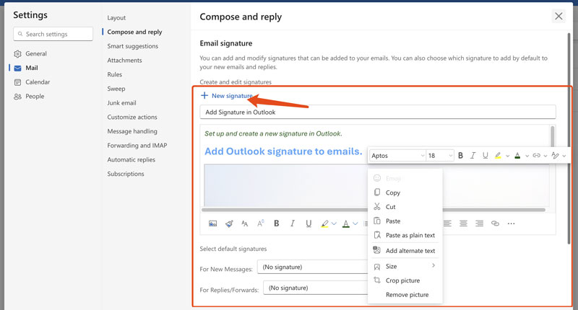Insert link from floating mini toolbar
578x310 pixels.
coord(536,156)
